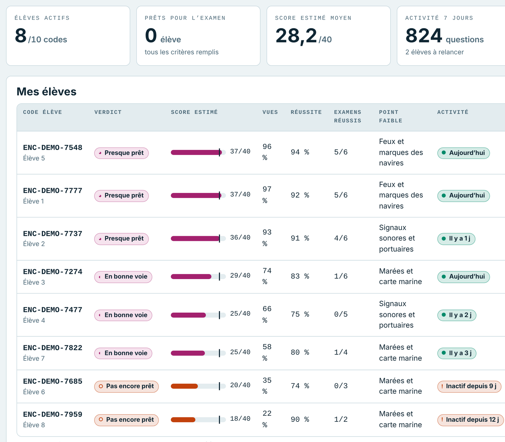This screenshot has height=442, width=505.
Task: Select student code ENC-DEMO-7959
Action: 53,415
